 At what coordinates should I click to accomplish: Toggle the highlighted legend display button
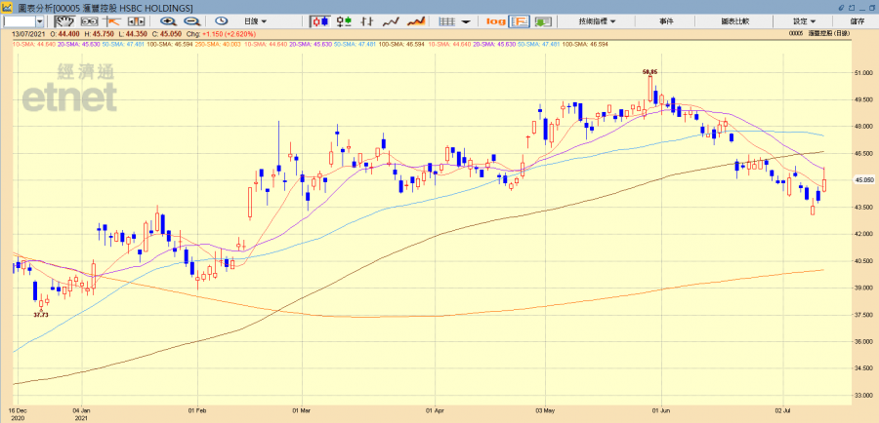tap(520, 20)
